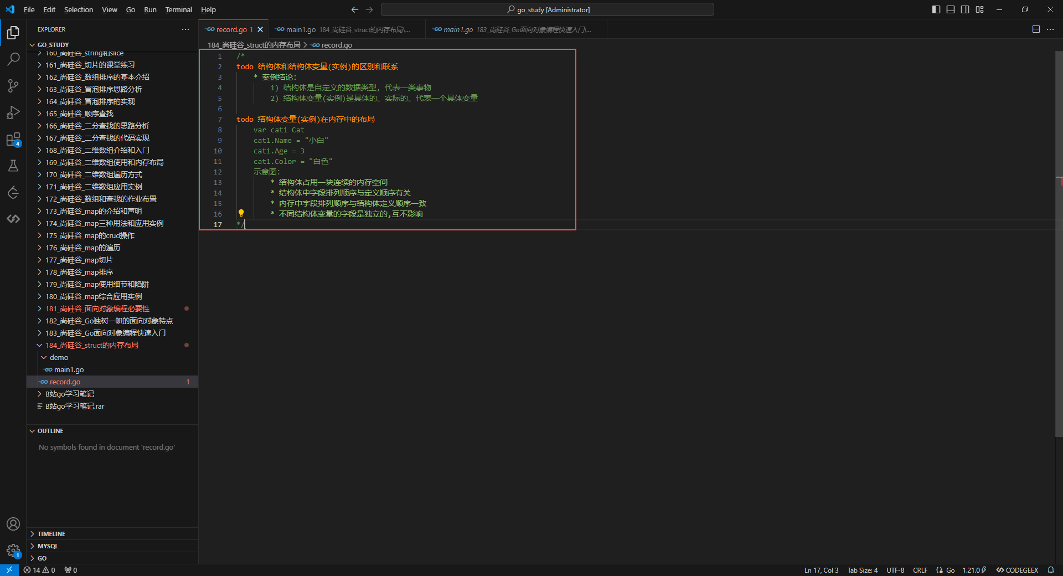Open the B站go学习笔记.rar file
Screen dimensions: 1063x576
pos(112,406)
